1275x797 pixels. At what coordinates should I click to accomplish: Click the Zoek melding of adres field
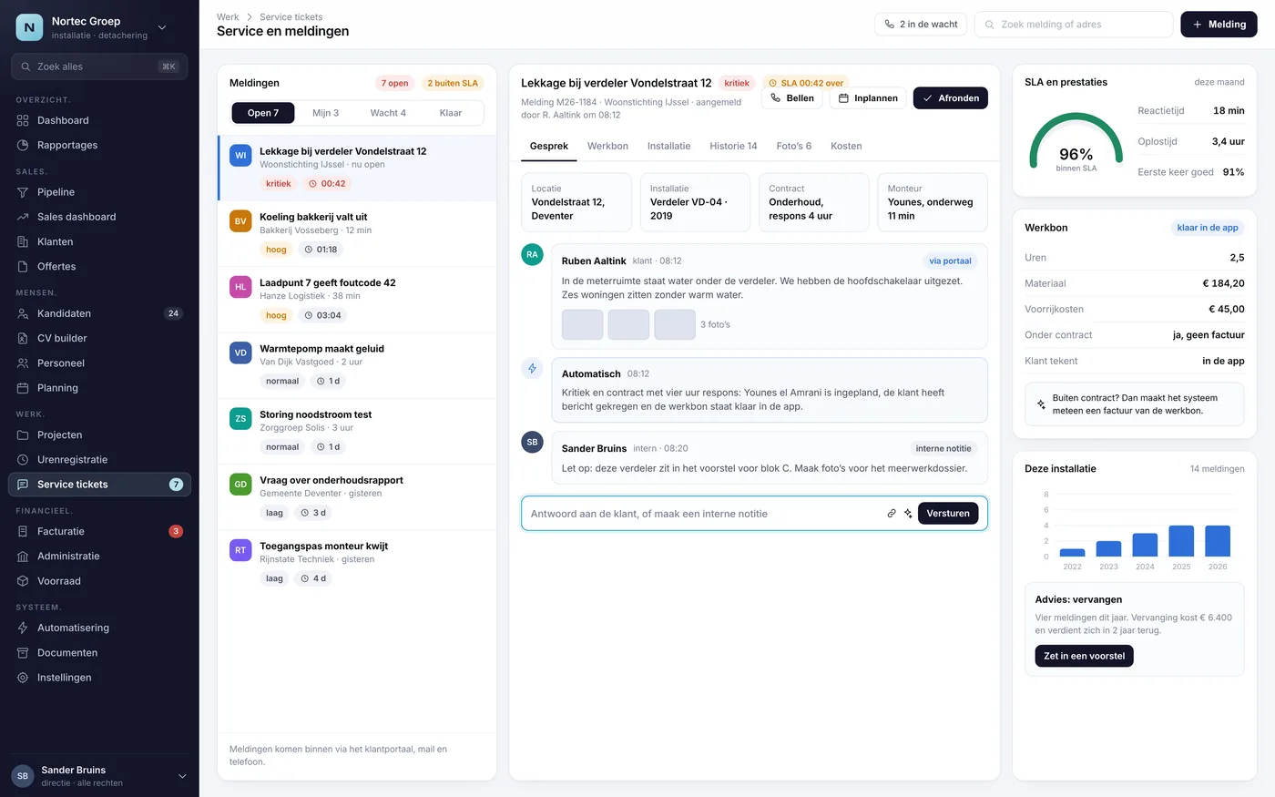coord(1074,25)
